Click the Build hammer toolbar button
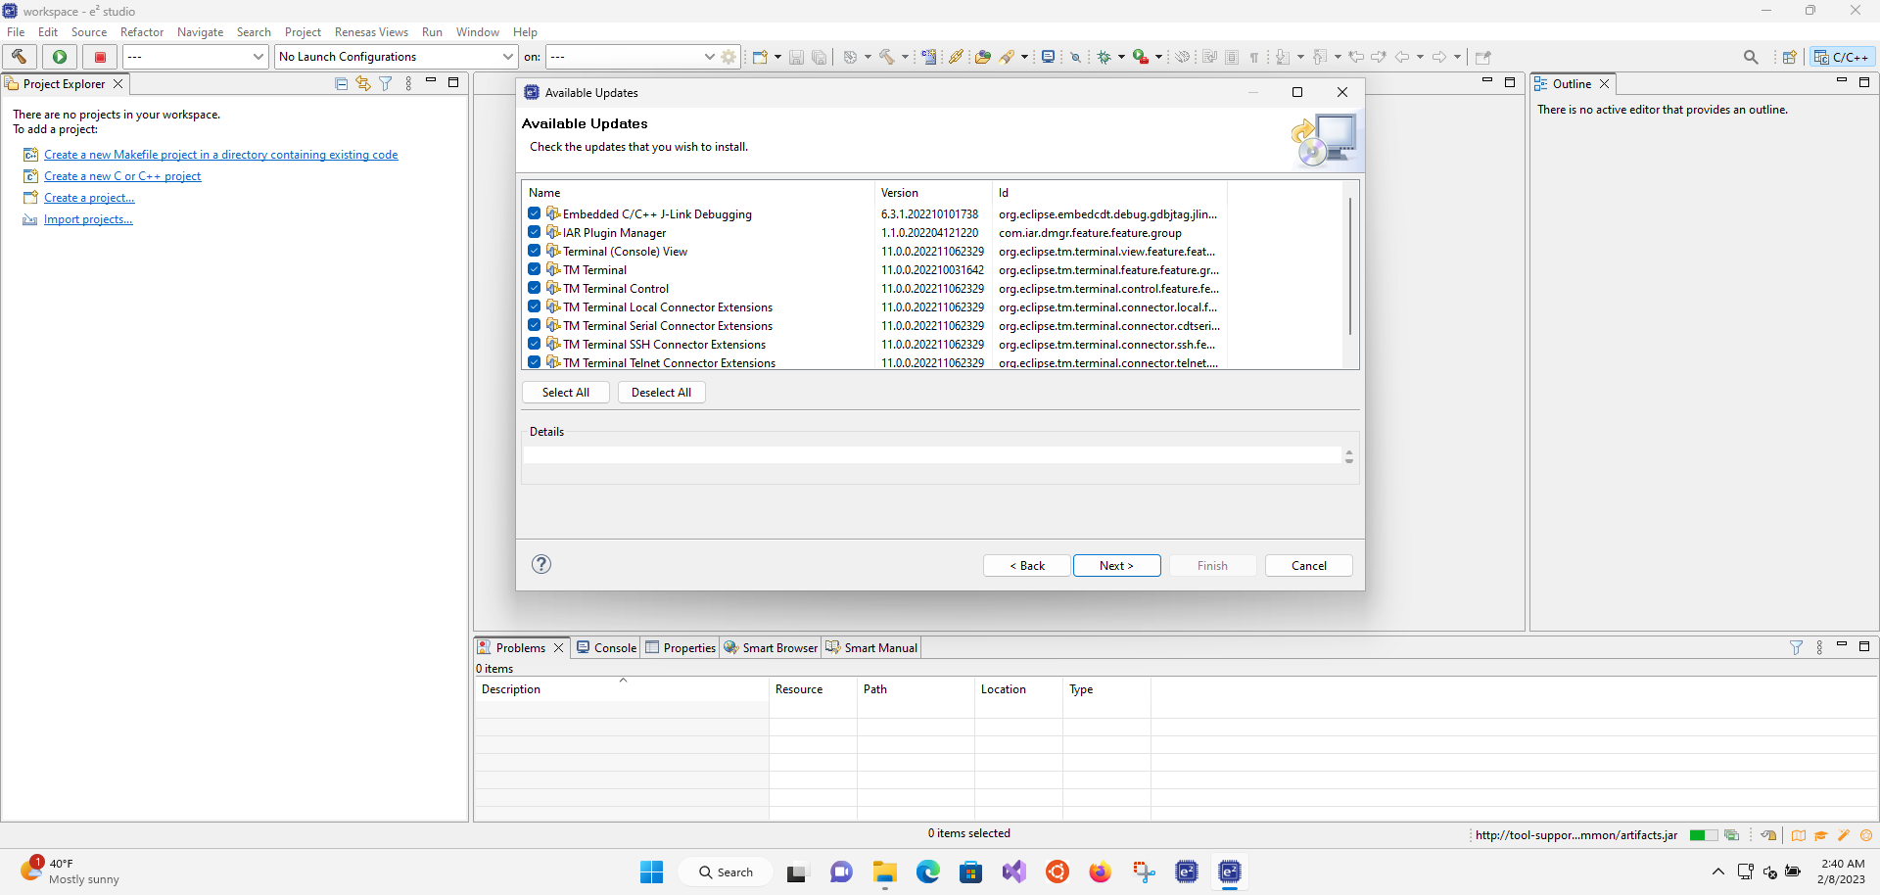This screenshot has height=895, width=1880. 20,57
